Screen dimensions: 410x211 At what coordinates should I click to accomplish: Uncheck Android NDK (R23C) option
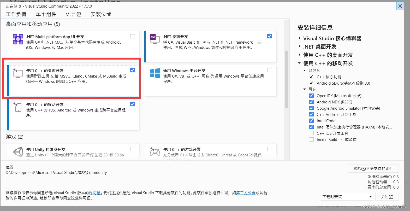(311, 102)
